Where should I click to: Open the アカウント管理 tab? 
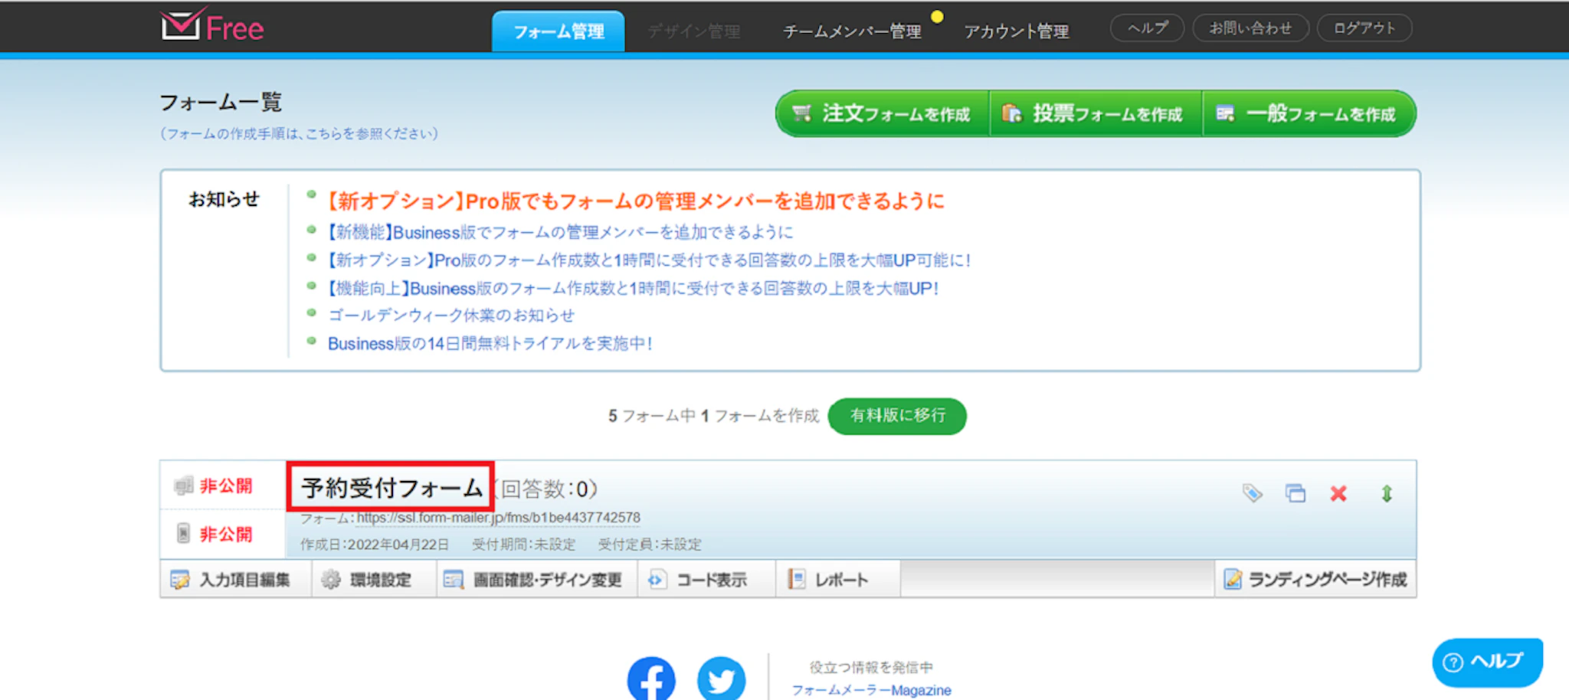1016,31
